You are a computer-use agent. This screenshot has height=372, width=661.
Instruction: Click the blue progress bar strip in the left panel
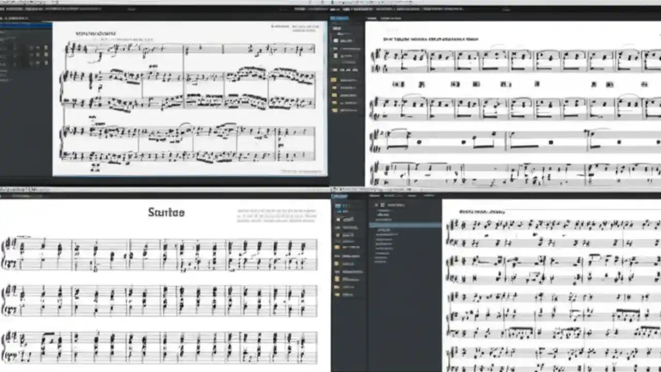[25, 24]
